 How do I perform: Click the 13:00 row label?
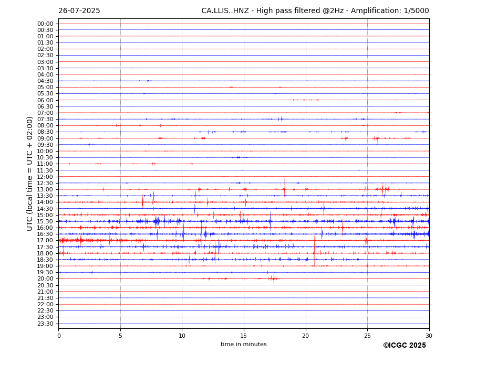pyautogui.click(x=45, y=189)
